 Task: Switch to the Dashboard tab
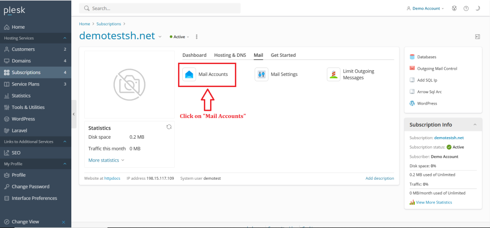pos(194,55)
